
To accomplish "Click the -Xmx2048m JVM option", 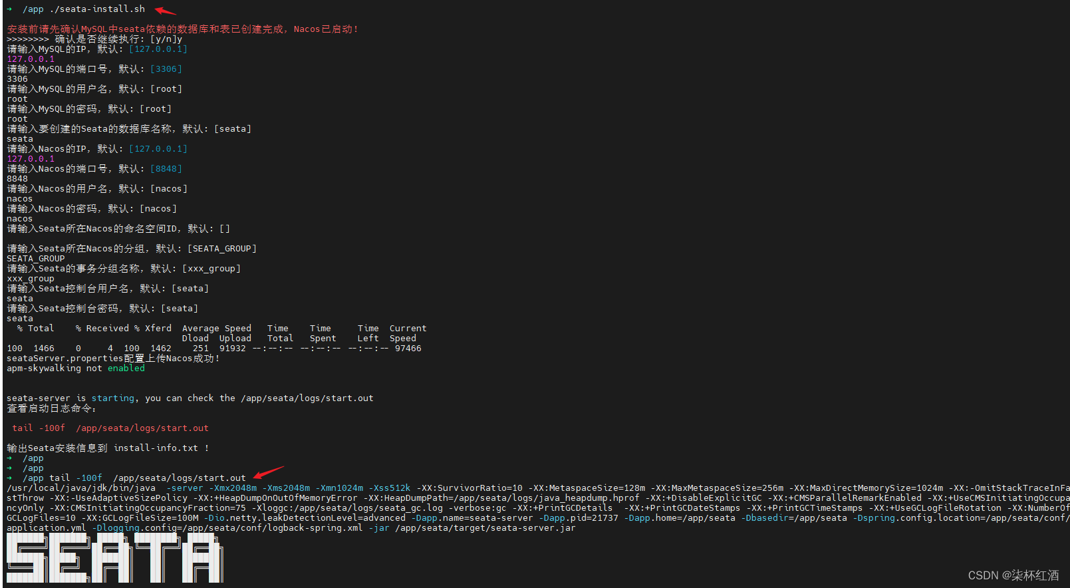I will coord(233,488).
